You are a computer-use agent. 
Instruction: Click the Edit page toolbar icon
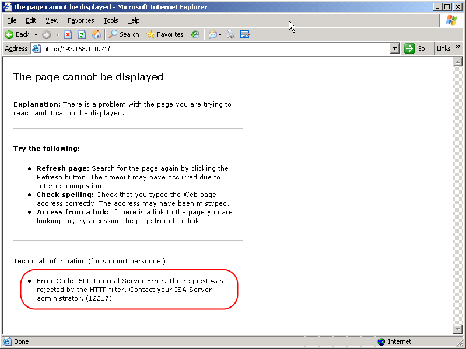(x=244, y=34)
